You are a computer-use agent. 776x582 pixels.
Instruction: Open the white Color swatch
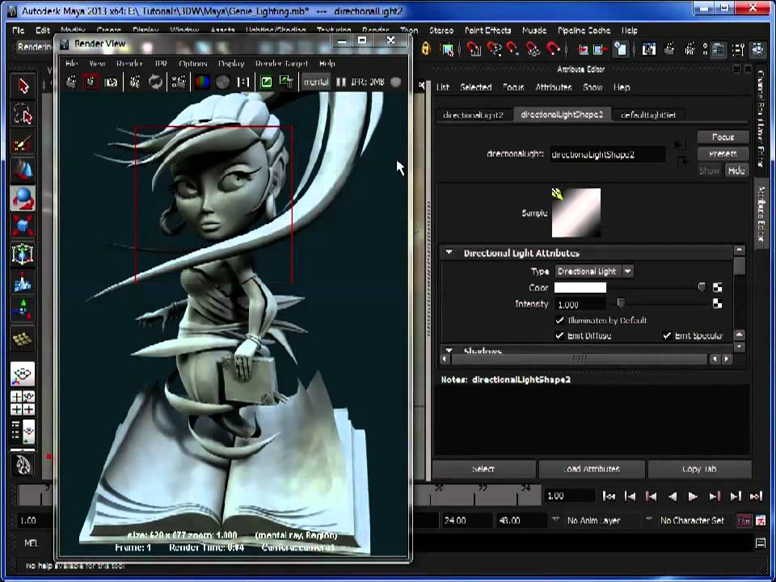580,288
